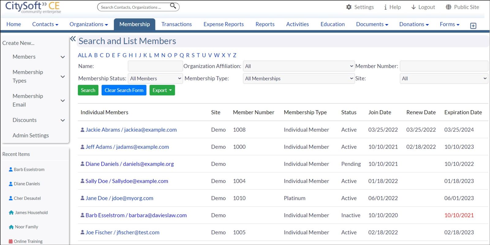Screen dimensions: 490x245
Task: Open the Education tab
Action: pyautogui.click(x=333, y=24)
